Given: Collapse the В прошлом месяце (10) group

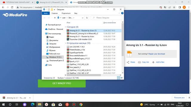Looking at the screenshot, I should pyautogui.click(x=66, y=43).
